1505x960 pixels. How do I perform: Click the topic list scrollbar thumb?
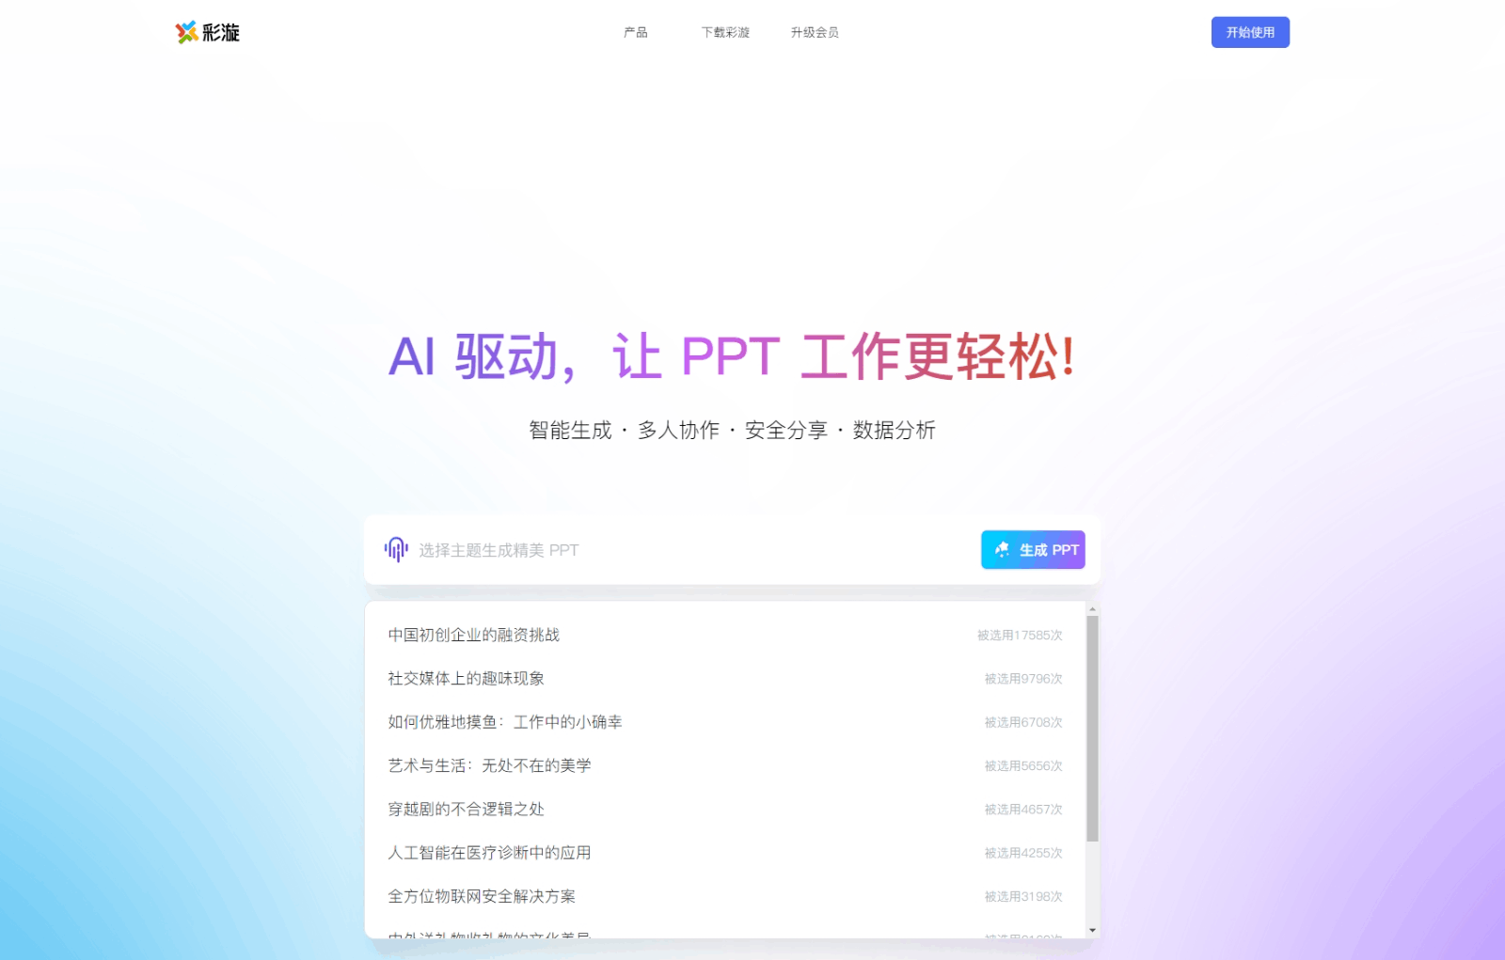[x=1092, y=729]
